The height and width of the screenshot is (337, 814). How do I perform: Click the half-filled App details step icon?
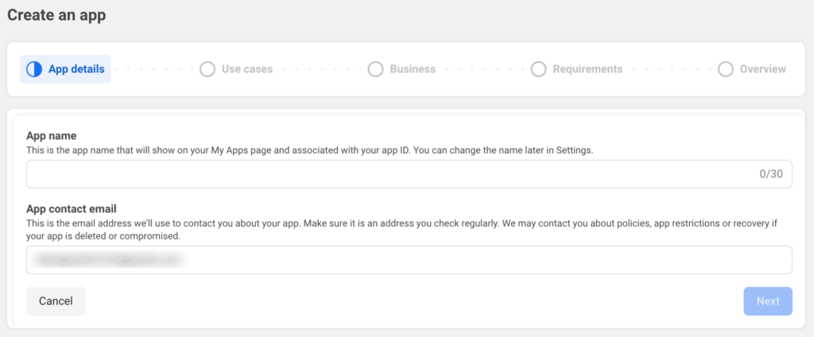pyautogui.click(x=34, y=69)
